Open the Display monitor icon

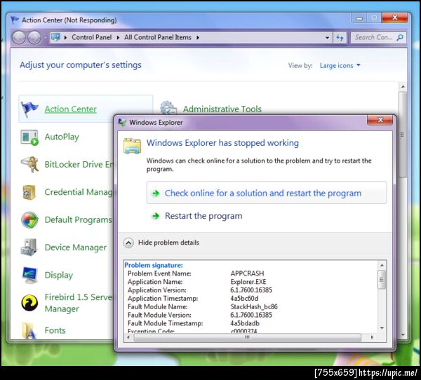29,276
